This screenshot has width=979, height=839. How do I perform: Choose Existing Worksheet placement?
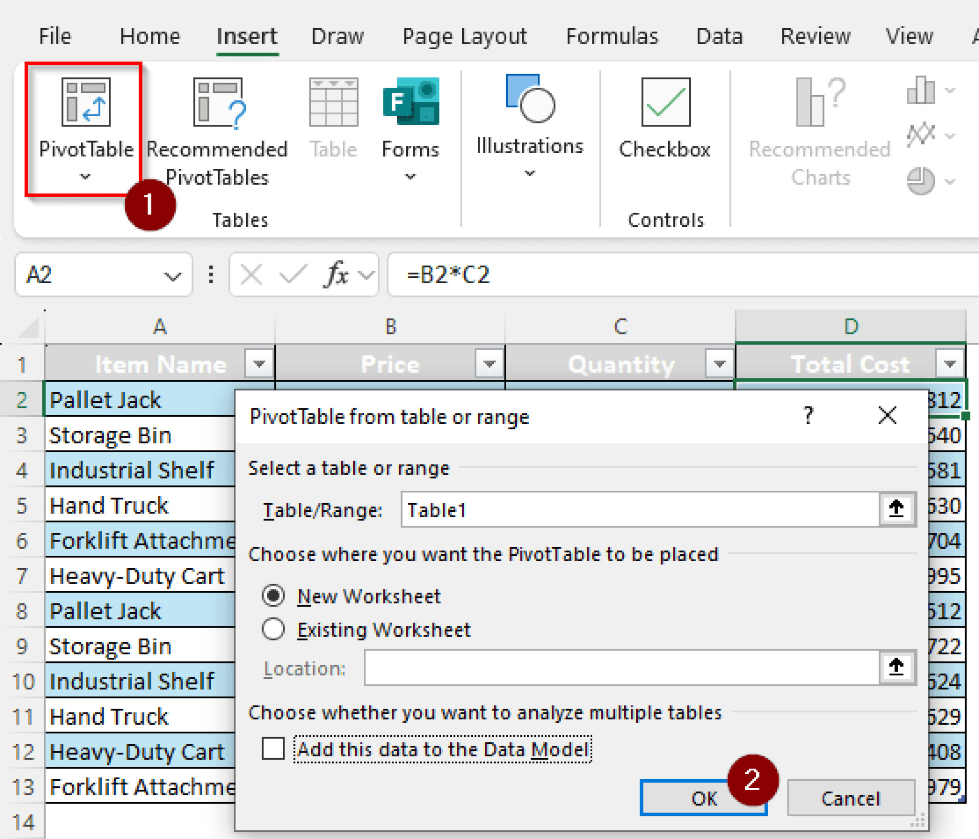273,629
